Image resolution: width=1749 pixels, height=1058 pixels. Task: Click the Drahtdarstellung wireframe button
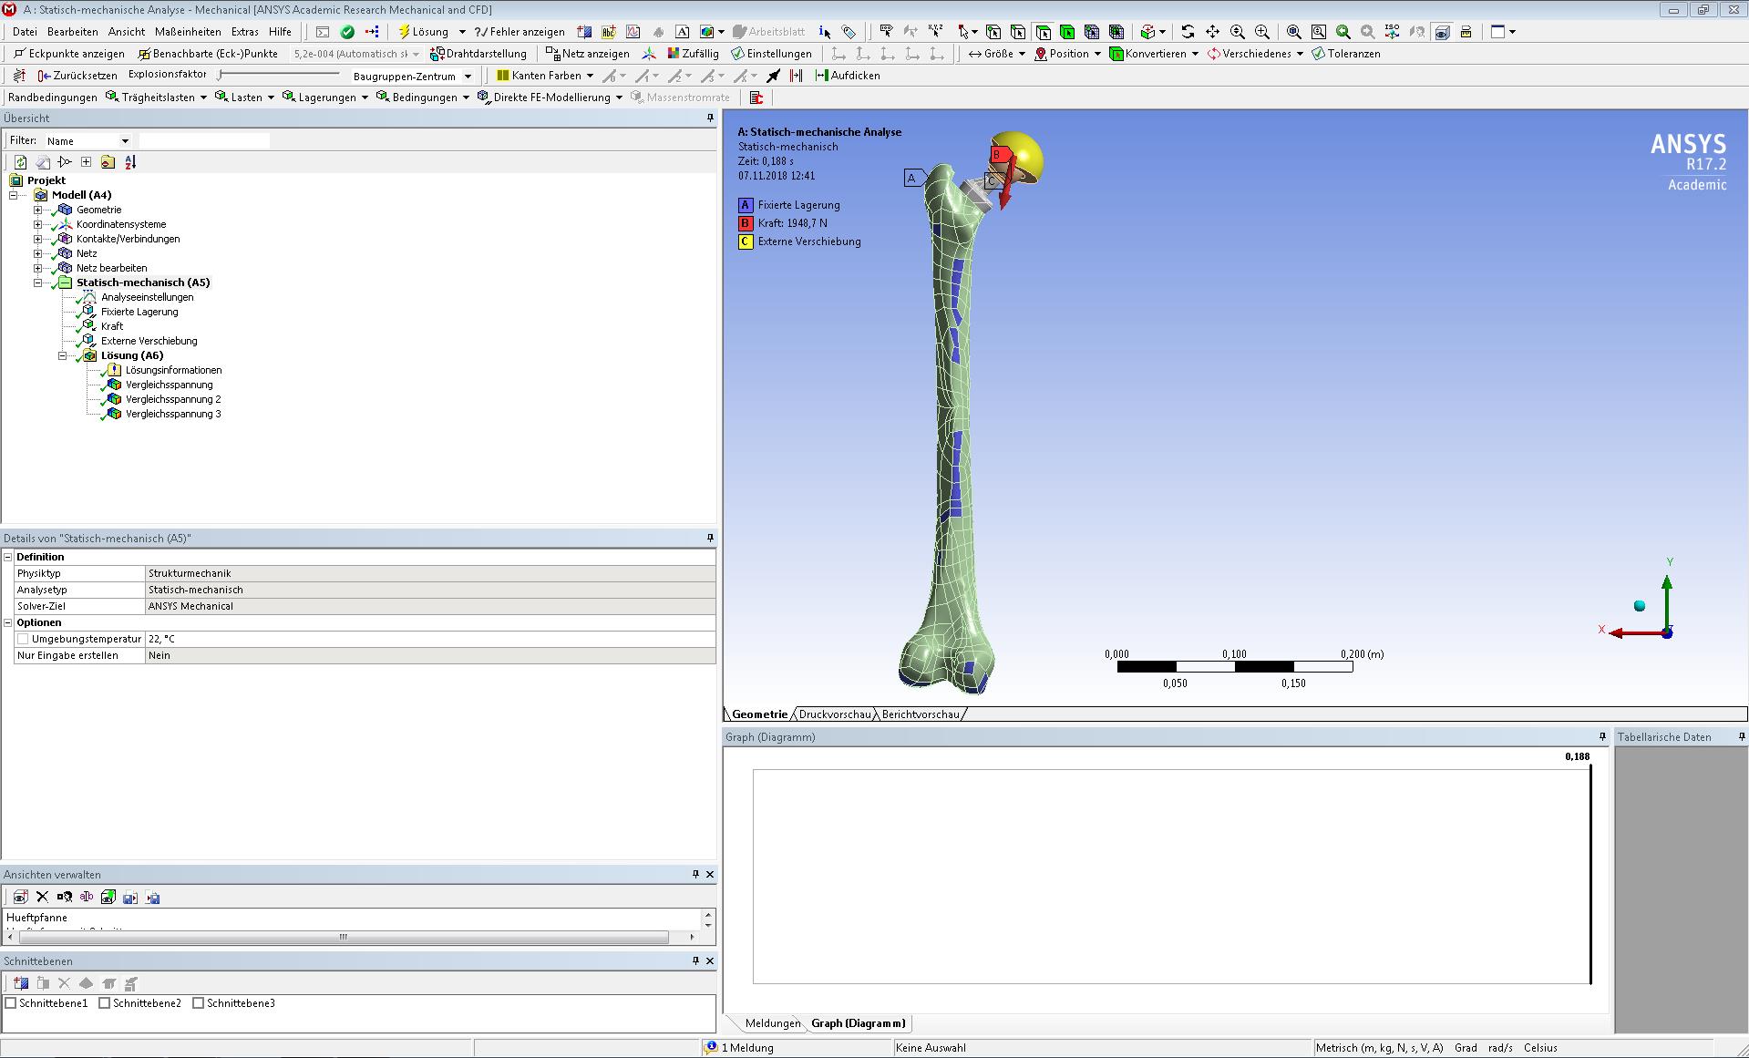478,54
